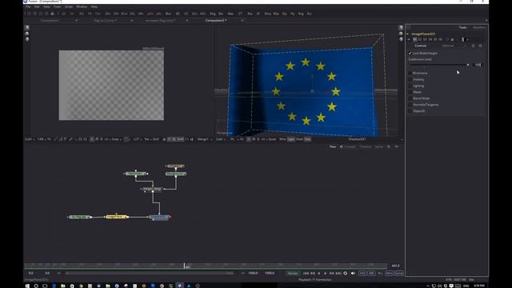
Task: Toggle Quad view in the 3D viewer
Action: click(272, 139)
